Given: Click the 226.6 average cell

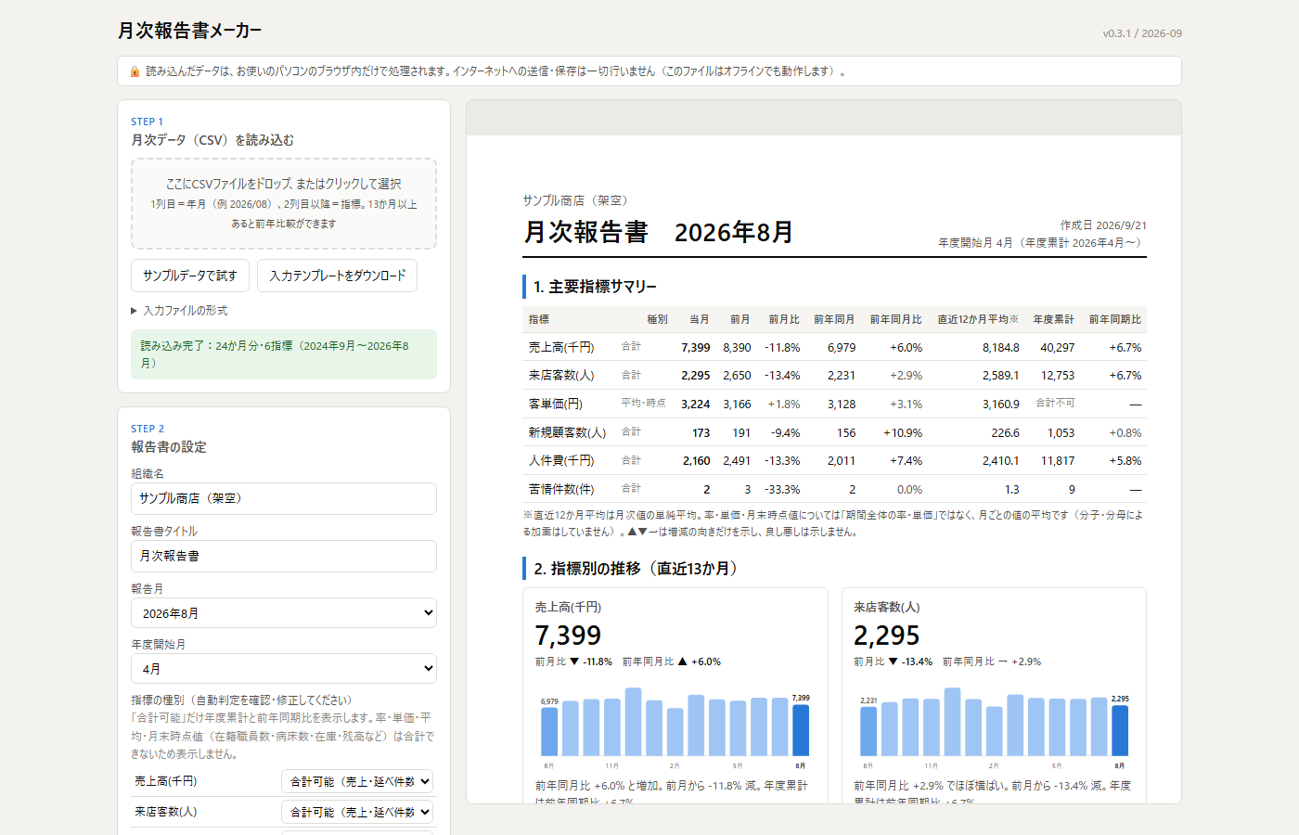Looking at the screenshot, I should pyautogui.click(x=1005, y=433).
